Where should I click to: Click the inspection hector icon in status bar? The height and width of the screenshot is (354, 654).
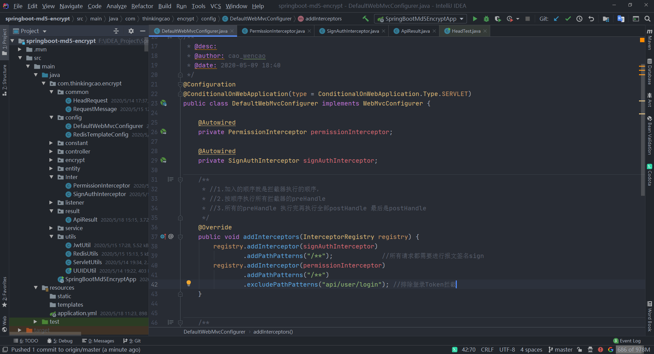point(590,350)
